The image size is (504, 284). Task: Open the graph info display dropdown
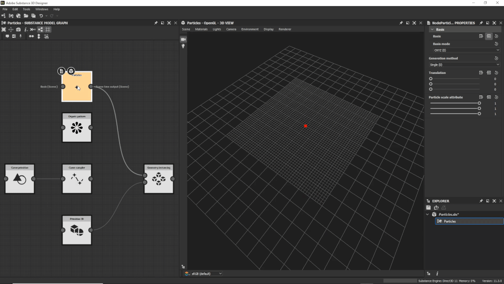[26, 29]
